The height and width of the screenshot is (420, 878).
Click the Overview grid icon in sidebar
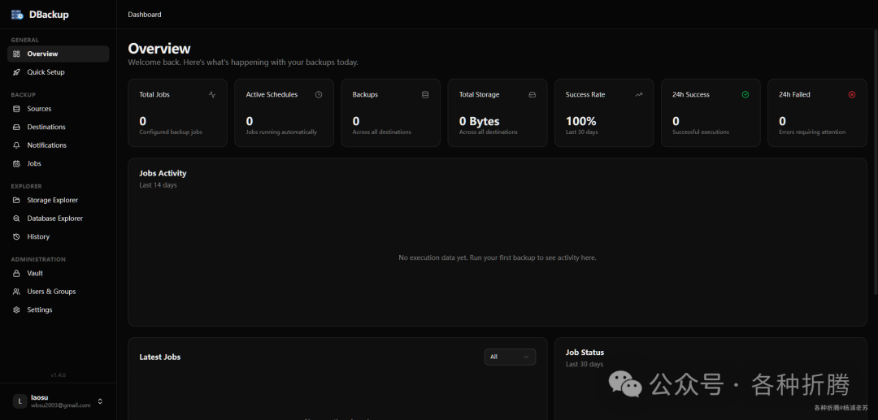[16, 54]
